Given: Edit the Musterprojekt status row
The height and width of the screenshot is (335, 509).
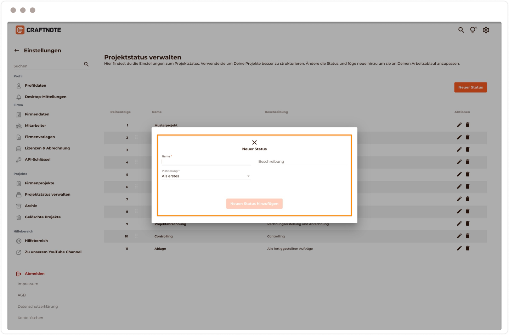Looking at the screenshot, I should tap(459, 125).
